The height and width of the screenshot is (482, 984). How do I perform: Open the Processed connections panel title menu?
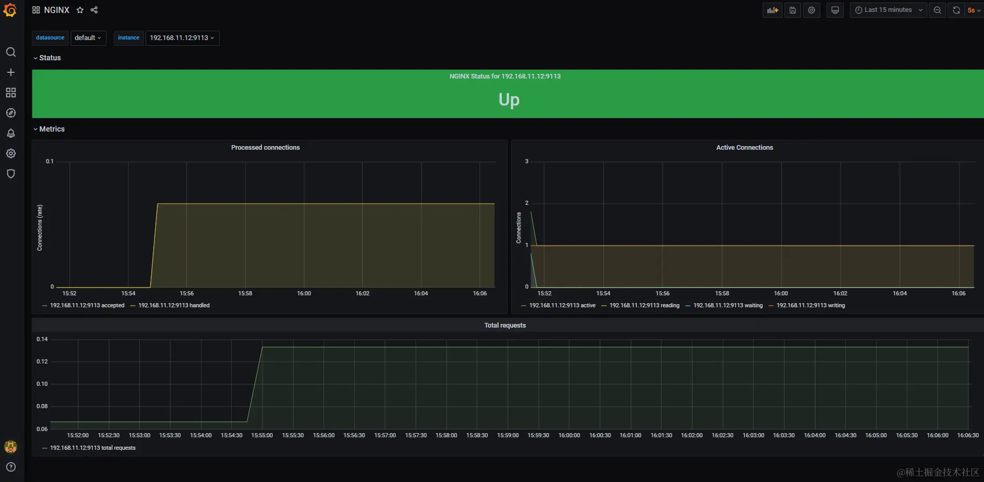click(x=265, y=148)
